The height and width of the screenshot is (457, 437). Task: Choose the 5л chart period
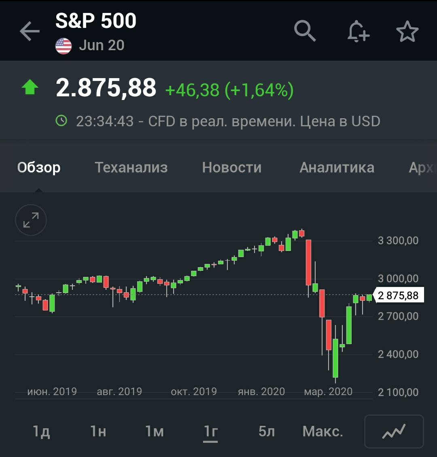tap(267, 432)
